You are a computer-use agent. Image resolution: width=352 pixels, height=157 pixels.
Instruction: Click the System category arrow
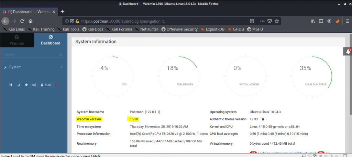tap(62, 67)
